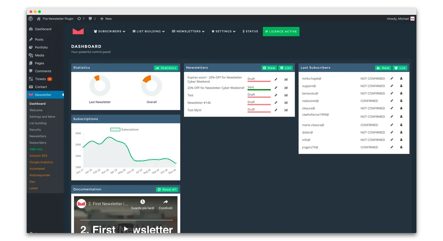Click the Licence Active button
Image resolution: width=443 pixels, height=241 pixels.
pyautogui.click(x=281, y=31)
